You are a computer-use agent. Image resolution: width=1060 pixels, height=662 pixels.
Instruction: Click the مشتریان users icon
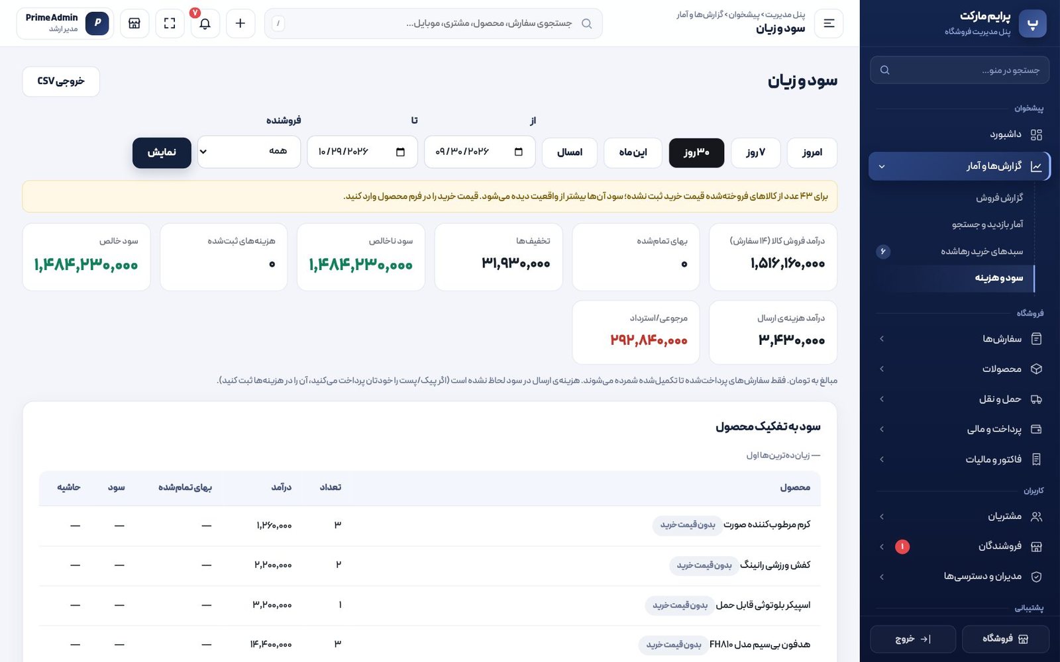click(x=1036, y=516)
